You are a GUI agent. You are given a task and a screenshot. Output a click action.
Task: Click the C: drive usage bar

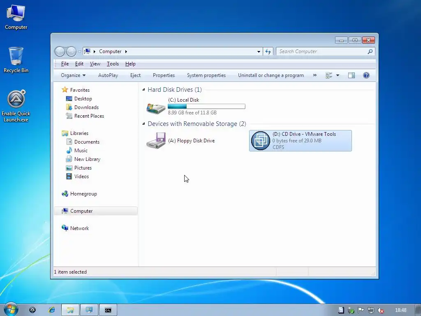coord(206,107)
